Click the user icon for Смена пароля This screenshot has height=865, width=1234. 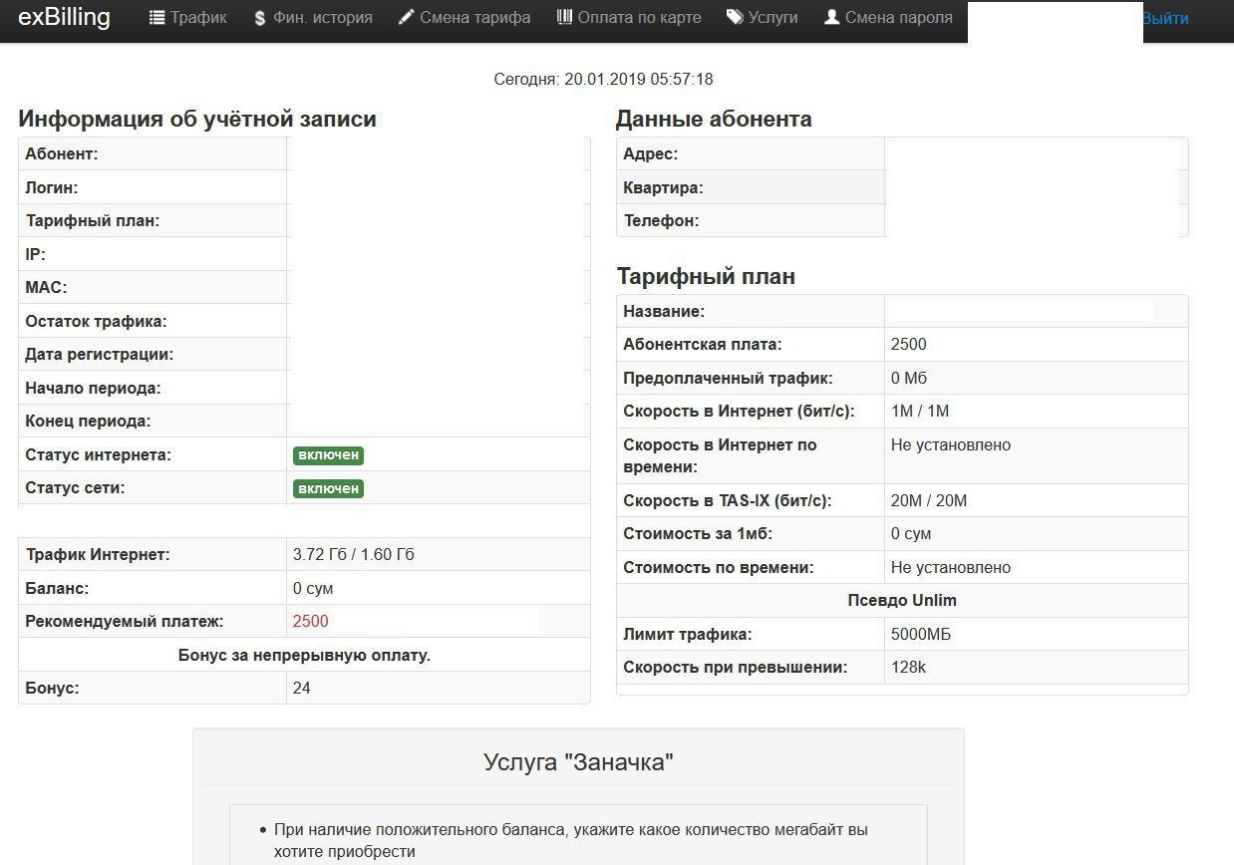pyautogui.click(x=832, y=17)
